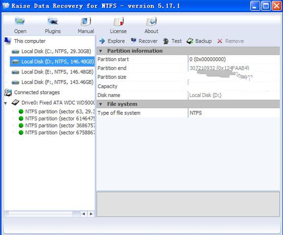Screen dimensions: 283x235
Task: Click the Drive0 hard disk icon
Action: tap(15, 102)
